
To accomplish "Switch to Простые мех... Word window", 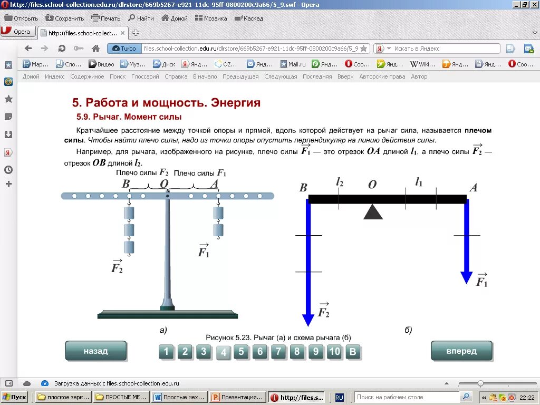I will pos(180,397).
